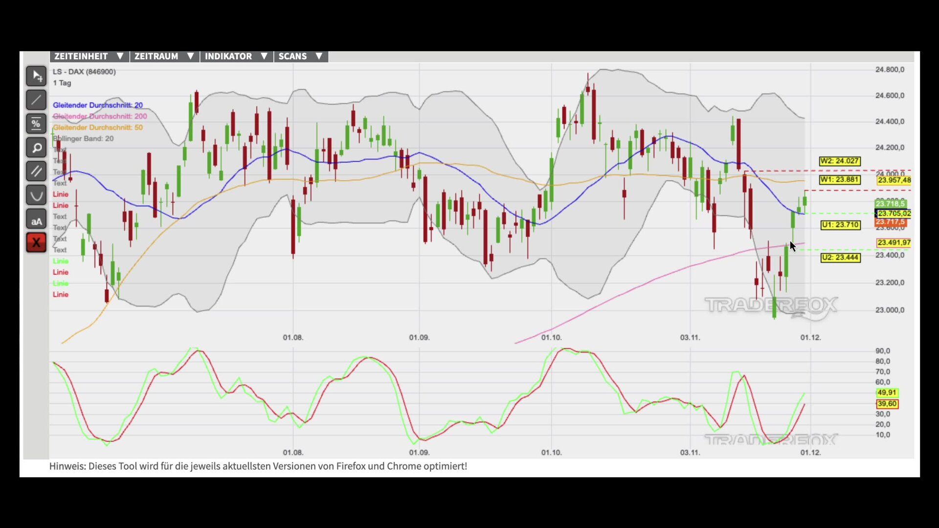Select the parallel channel lines tool
939x528 pixels.
tap(36, 172)
